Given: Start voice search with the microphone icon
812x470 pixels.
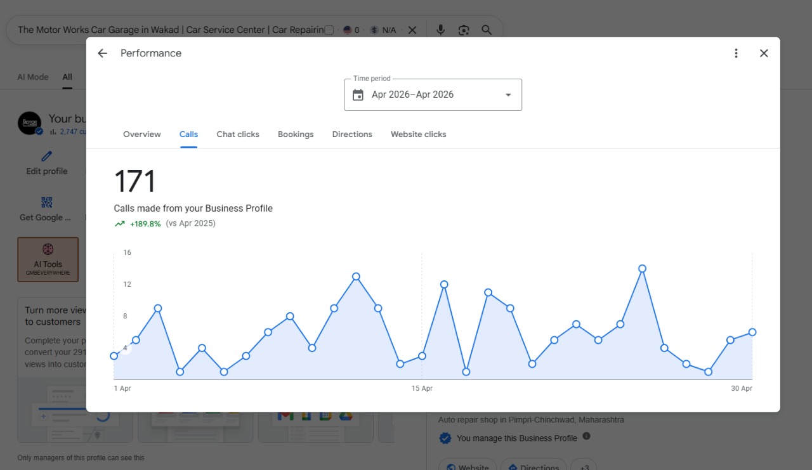Looking at the screenshot, I should tap(441, 30).
